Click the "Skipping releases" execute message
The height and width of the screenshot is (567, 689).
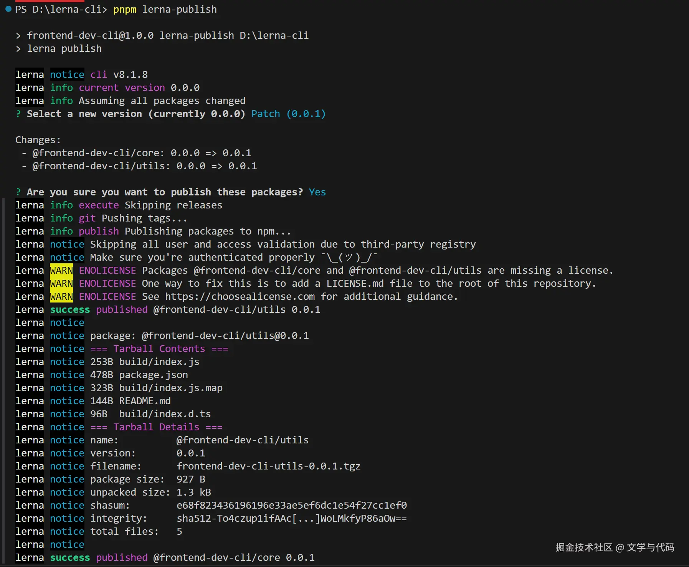(173, 205)
